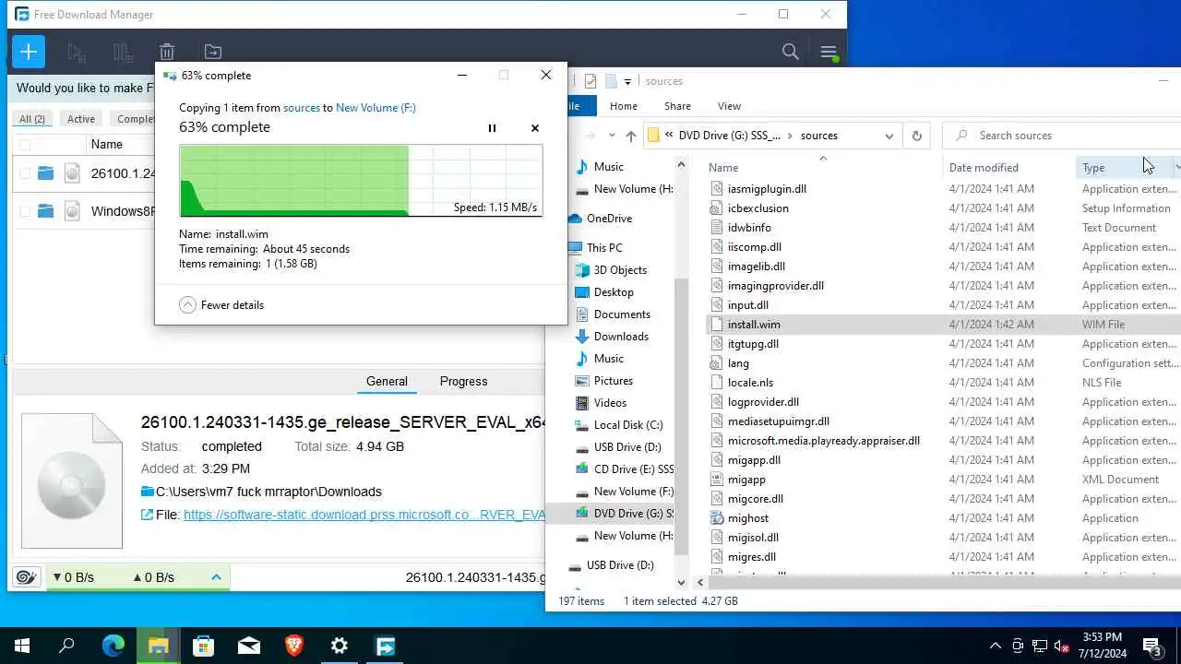Select the install.wim file
Screen dimensions: 1181x664
(754, 325)
